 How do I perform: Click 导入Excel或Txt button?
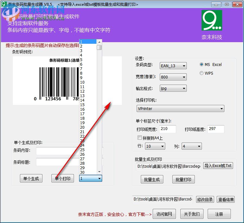(218, 166)
